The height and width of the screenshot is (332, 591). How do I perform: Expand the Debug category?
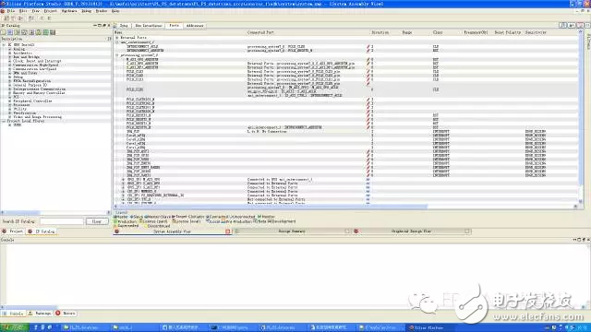[x=9, y=77]
